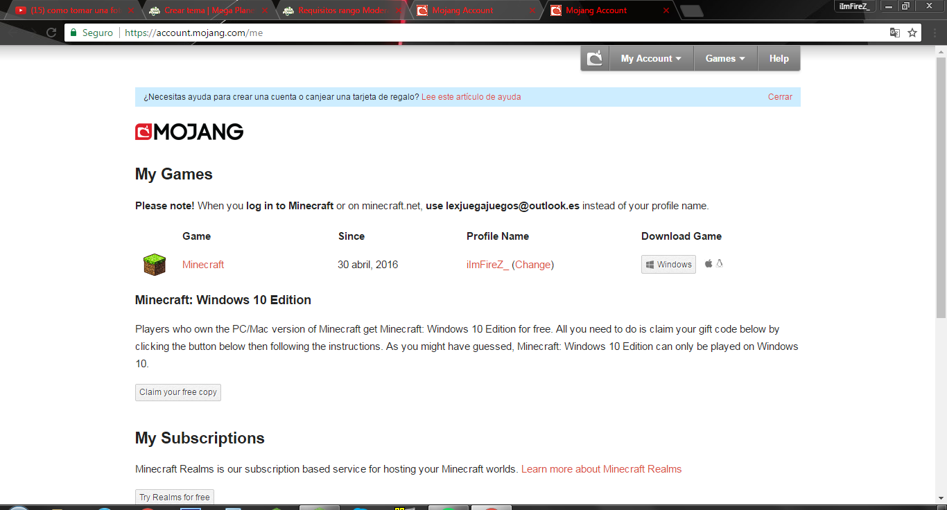Click Change to edit profile name
Viewport: 947px width, 510px height.
pos(533,265)
